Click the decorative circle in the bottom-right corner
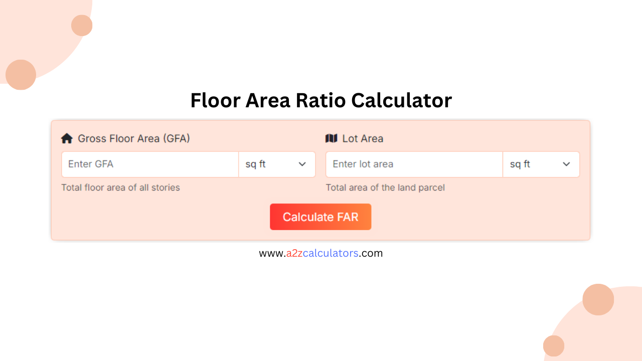Image resolution: width=642 pixels, height=361 pixels. (598, 299)
